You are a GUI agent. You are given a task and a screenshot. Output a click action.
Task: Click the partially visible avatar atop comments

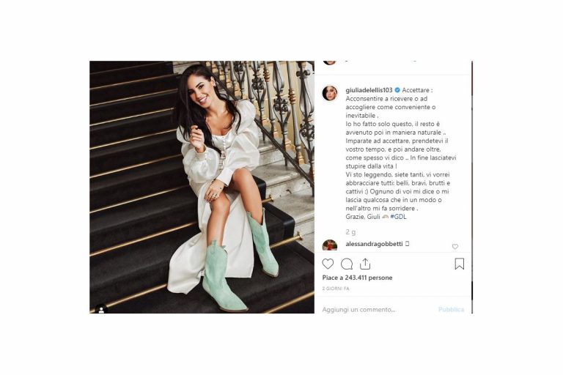tap(330, 62)
